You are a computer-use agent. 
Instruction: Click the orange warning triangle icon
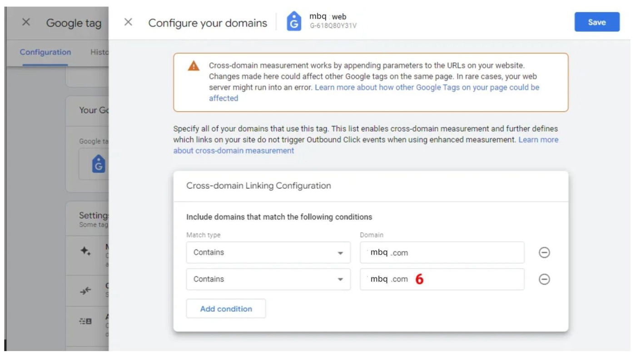[x=194, y=66]
